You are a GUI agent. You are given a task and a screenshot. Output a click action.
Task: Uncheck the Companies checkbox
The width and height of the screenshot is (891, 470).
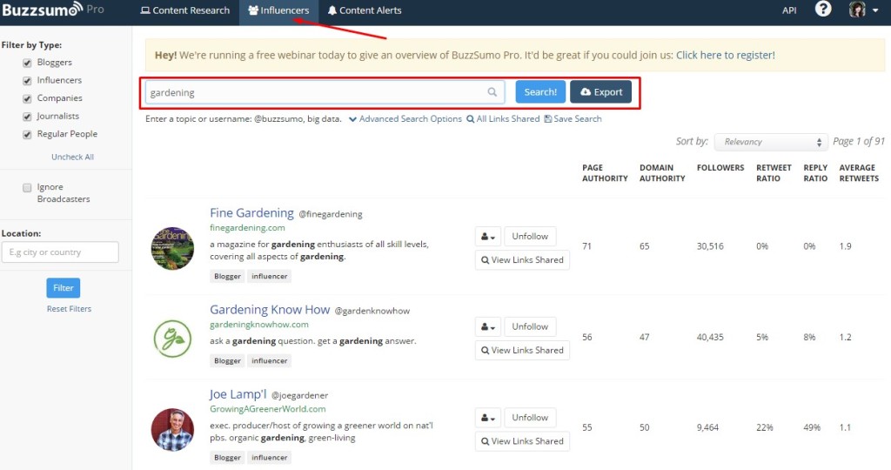[x=27, y=99]
